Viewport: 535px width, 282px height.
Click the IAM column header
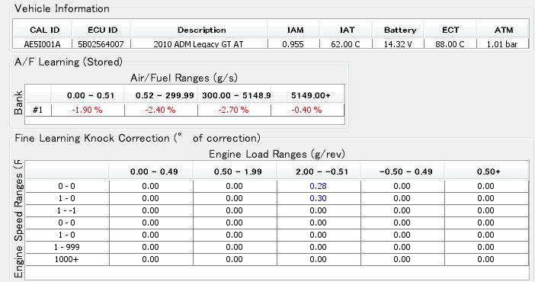pos(293,30)
